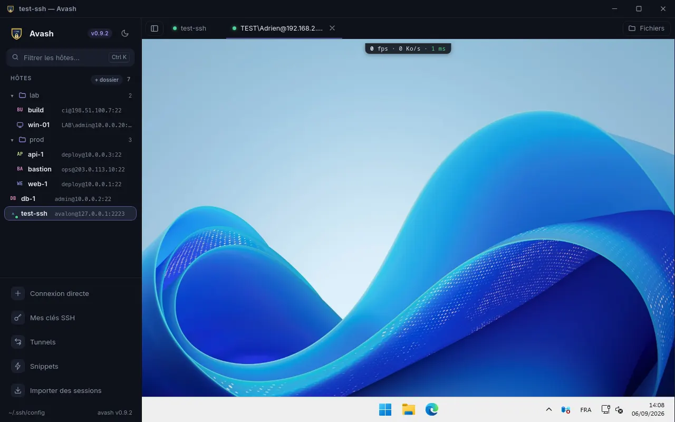
Task: Show hidden tray icons chevron
Action: click(548, 409)
